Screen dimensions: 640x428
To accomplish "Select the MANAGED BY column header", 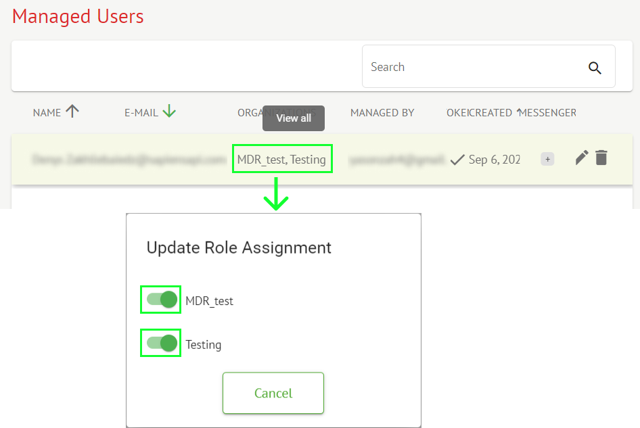I will coord(382,113).
